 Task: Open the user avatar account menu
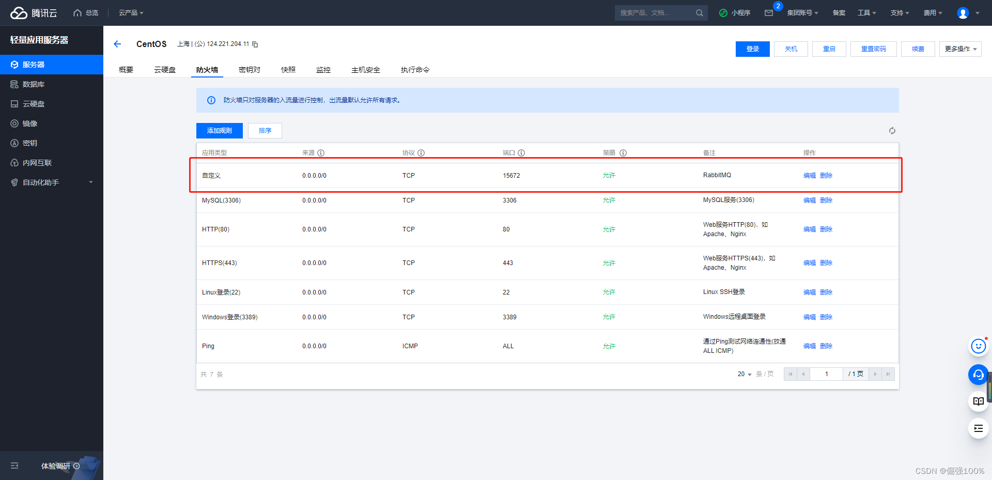click(963, 13)
